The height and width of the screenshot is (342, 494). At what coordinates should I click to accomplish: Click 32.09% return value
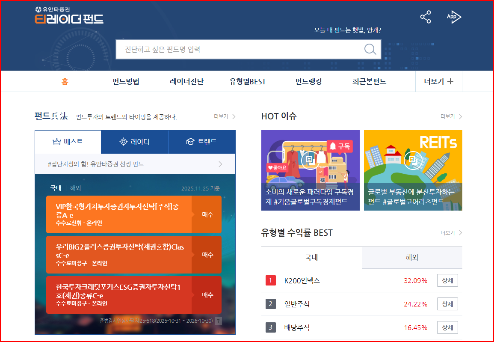coord(416,280)
